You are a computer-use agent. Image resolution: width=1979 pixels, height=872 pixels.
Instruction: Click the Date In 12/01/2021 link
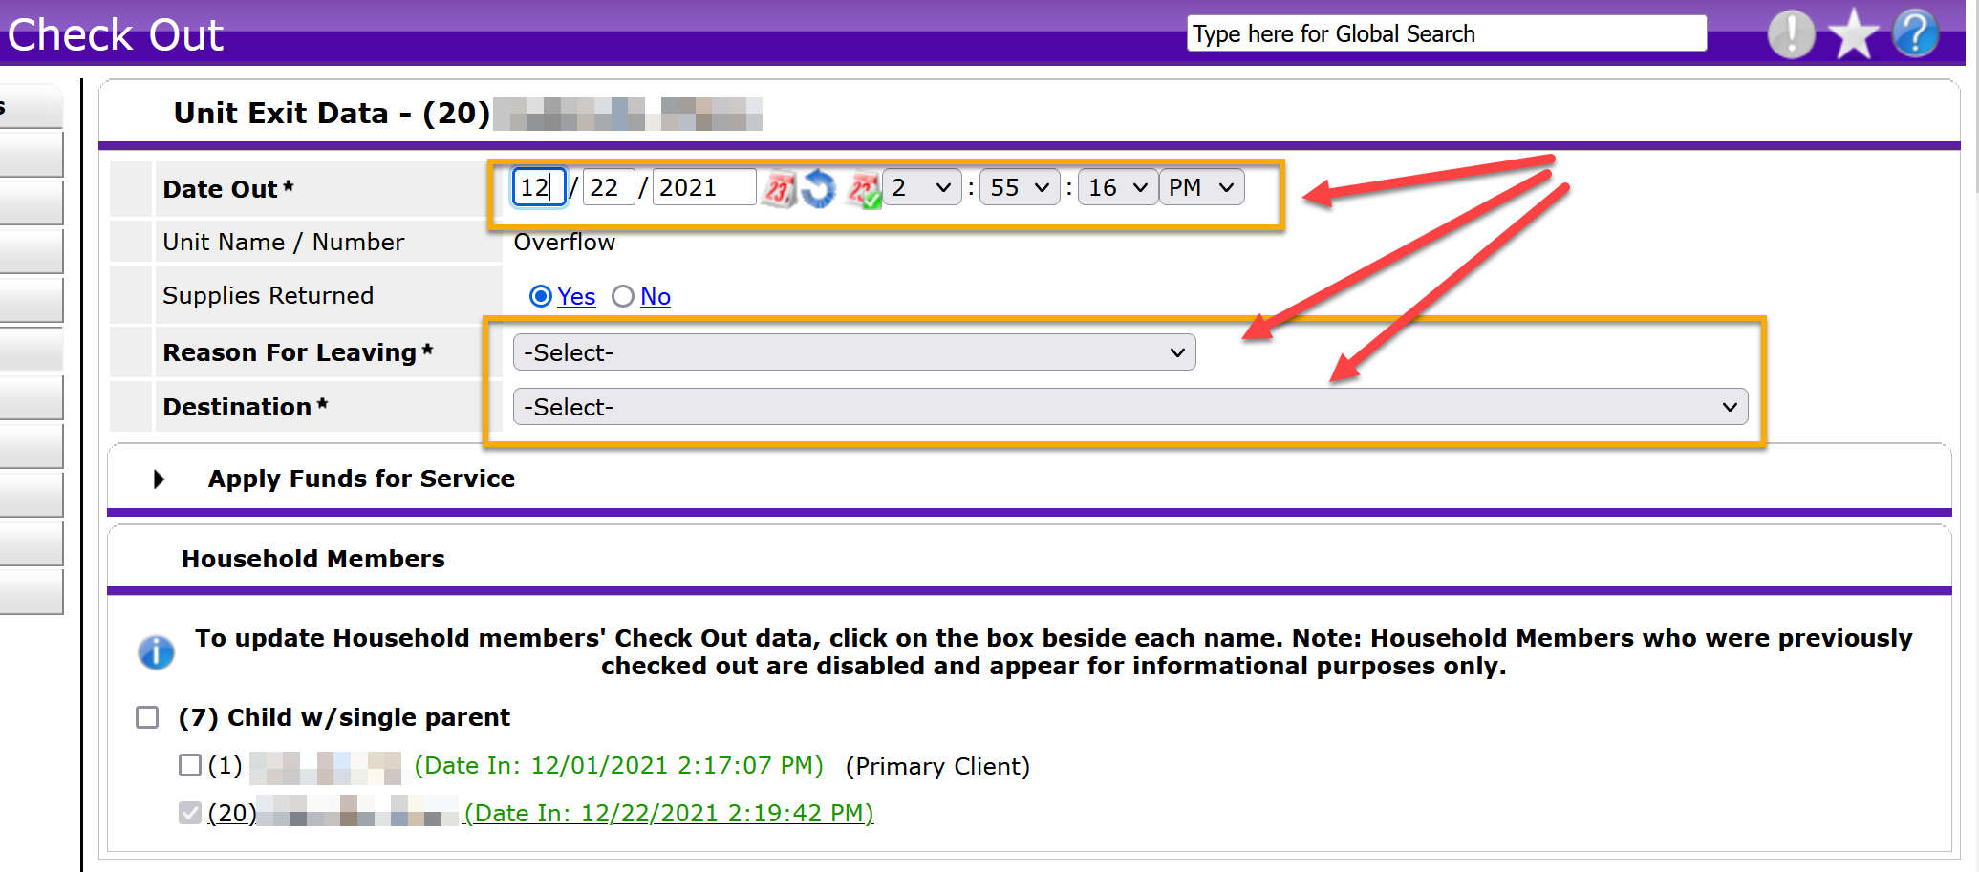618,766
